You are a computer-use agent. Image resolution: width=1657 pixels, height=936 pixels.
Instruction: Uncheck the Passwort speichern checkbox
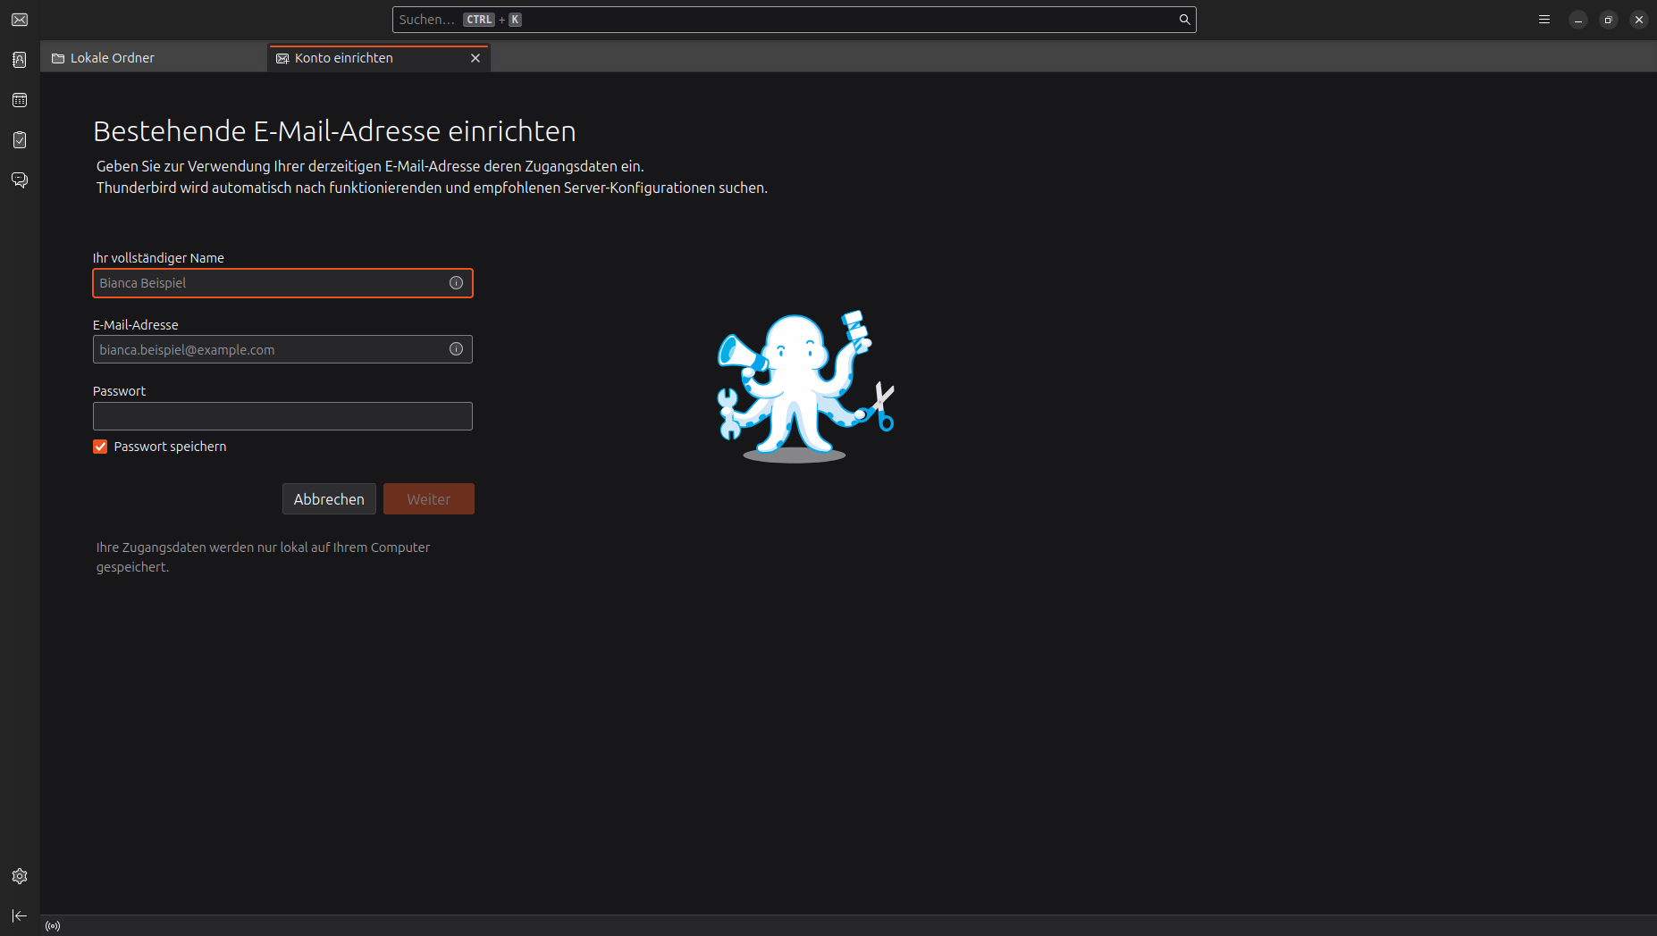[x=100, y=447]
